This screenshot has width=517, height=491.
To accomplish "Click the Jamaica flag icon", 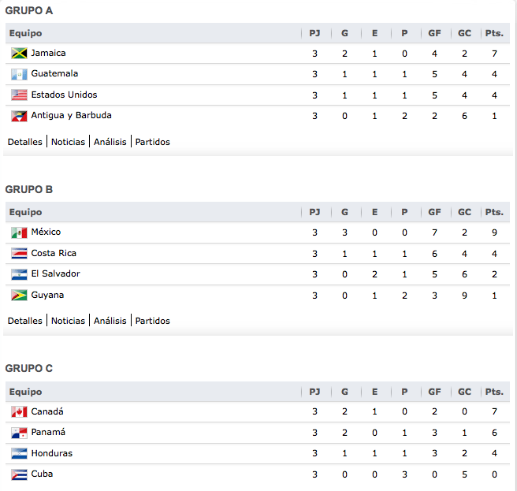I will (x=20, y=54).
